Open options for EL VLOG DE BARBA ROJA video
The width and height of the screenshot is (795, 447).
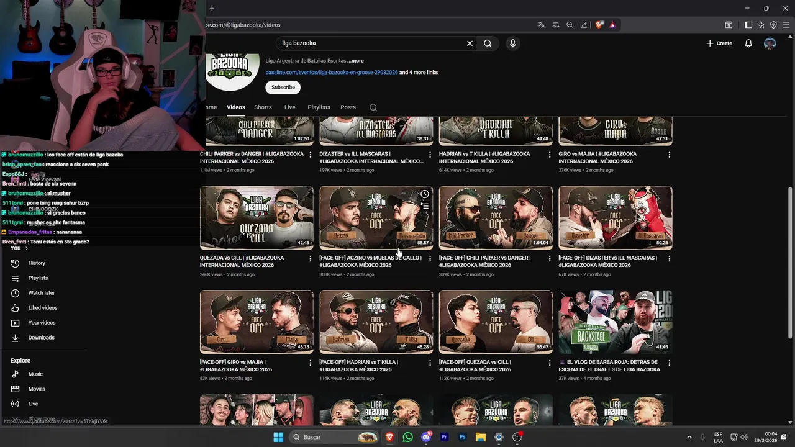click(x=669, y=363)
